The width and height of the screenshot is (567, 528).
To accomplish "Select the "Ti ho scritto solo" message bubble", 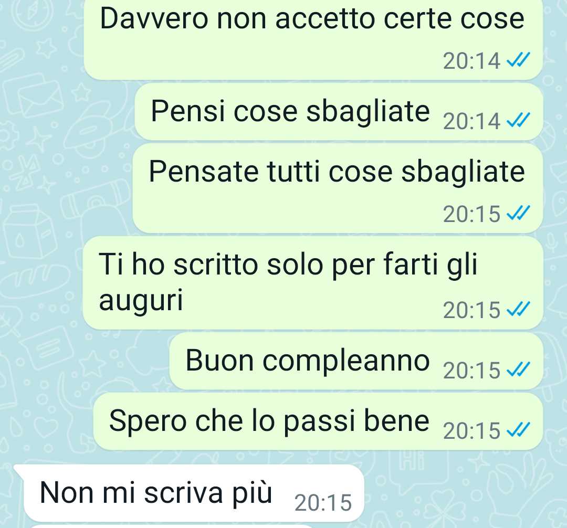I will click(313, 283).
